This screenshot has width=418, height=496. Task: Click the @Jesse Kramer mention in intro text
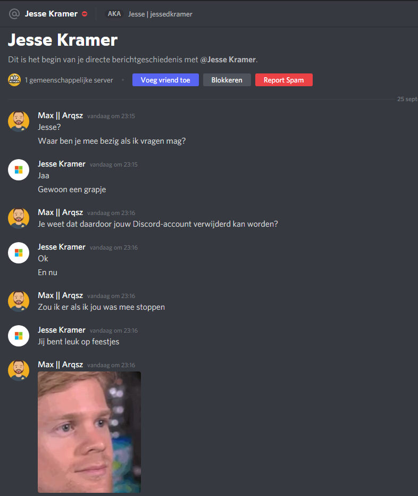(228, 60)
